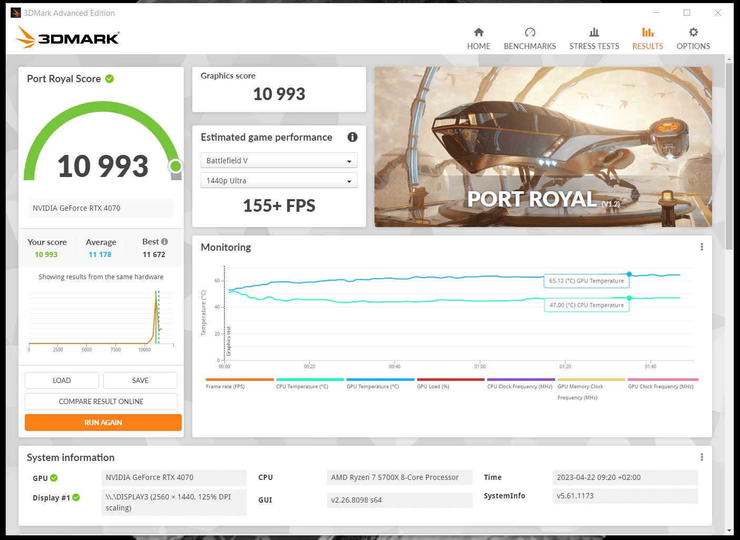
Task: Click the scrollbar up arrow
Action: pos(729,58)
